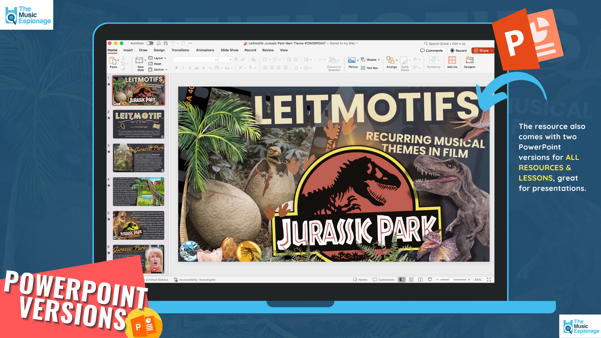The image size is (601, 338).
Task: Click the Paste clipboard icon
Action: point(112,60)
